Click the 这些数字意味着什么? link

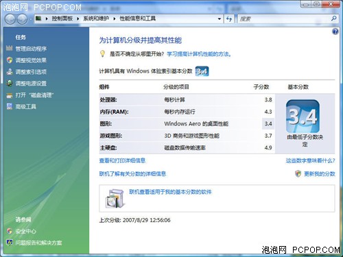tap(310, 160)
